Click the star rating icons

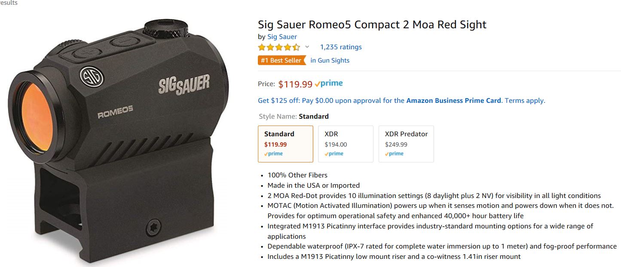(279, 47)
